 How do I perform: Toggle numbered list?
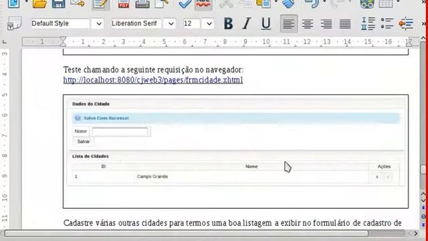tap(368, 23)
